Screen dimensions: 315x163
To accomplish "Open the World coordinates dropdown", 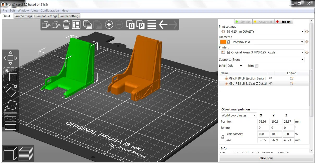I will coord(255,115).
